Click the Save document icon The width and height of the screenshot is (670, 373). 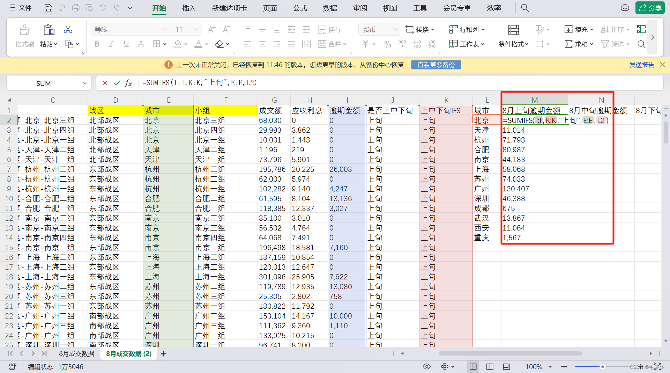click(49, 8)
